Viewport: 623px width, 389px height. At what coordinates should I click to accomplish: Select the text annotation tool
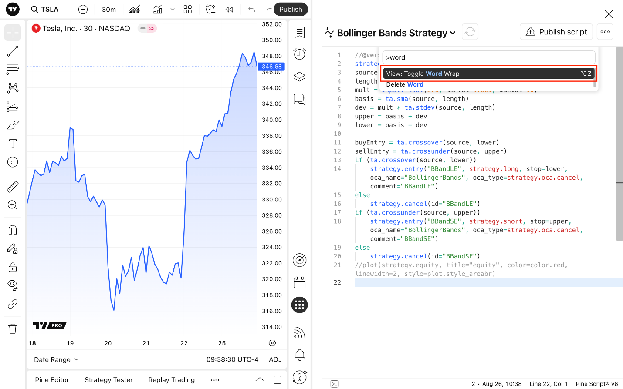[x=13, y=144]
